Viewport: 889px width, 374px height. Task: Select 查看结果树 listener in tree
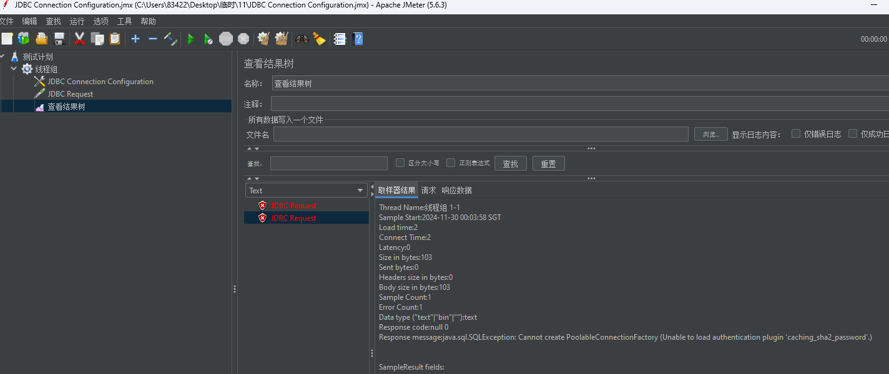pyautogui.click(x=66, y=107)
